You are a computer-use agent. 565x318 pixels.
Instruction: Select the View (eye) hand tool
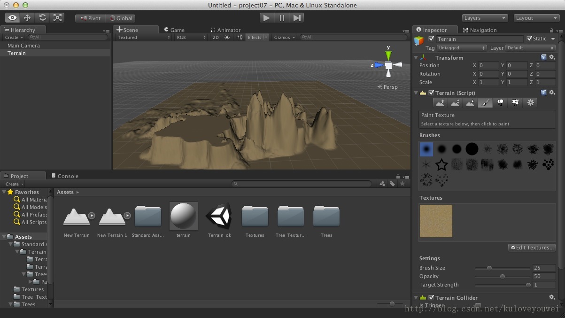click(12, 18)
